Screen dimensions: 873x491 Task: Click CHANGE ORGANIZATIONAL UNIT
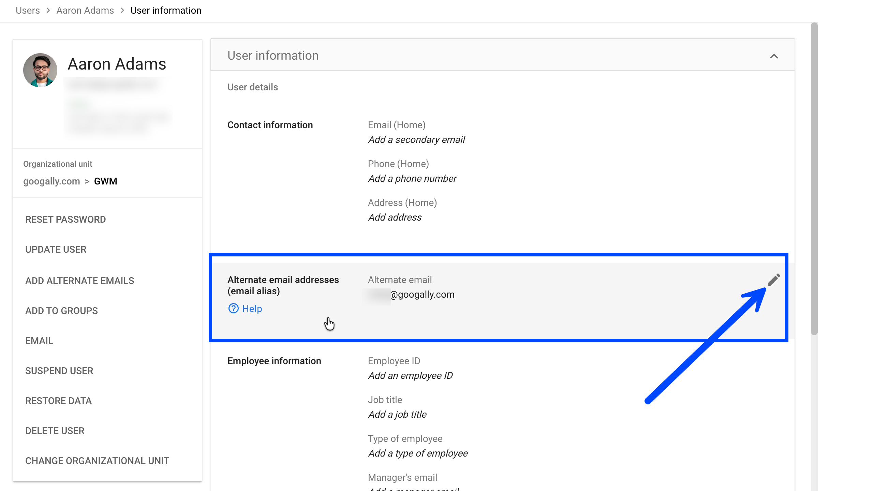click(x=97, y=461)
